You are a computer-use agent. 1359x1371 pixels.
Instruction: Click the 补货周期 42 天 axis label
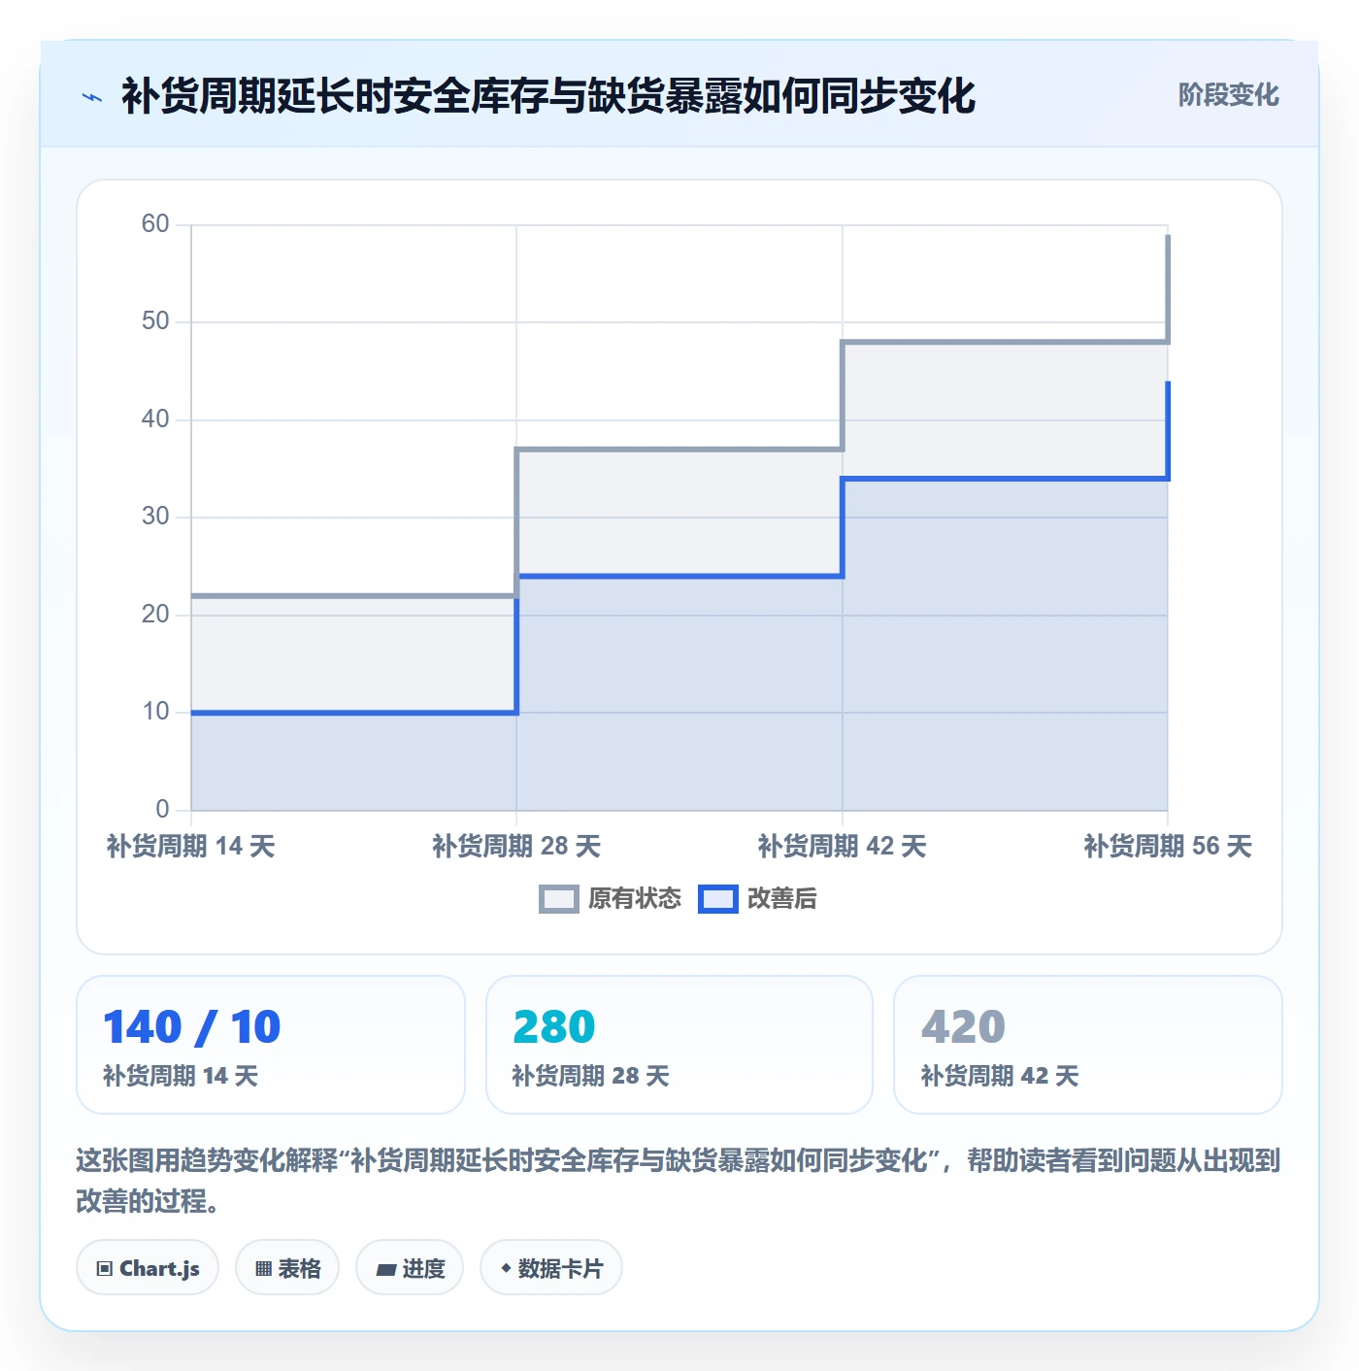(x=843, y=846)
